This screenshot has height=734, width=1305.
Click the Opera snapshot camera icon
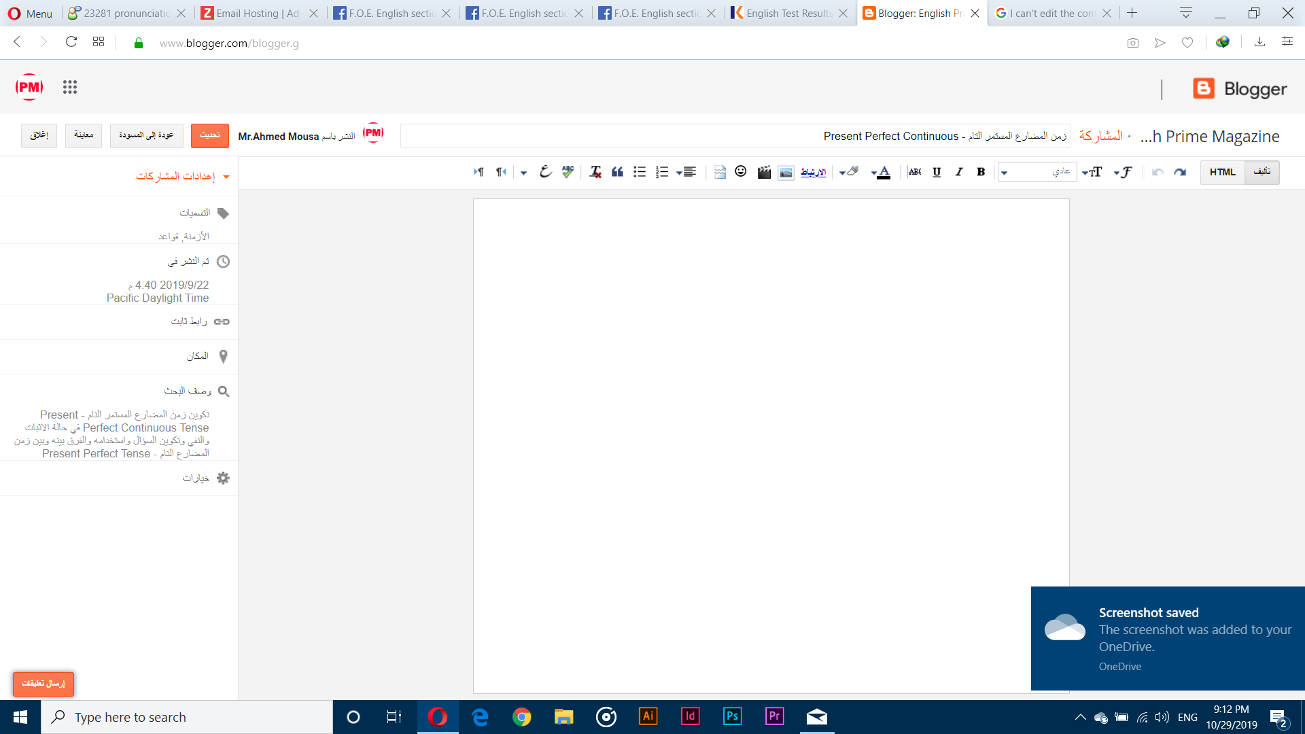[x=1132, y=43]
